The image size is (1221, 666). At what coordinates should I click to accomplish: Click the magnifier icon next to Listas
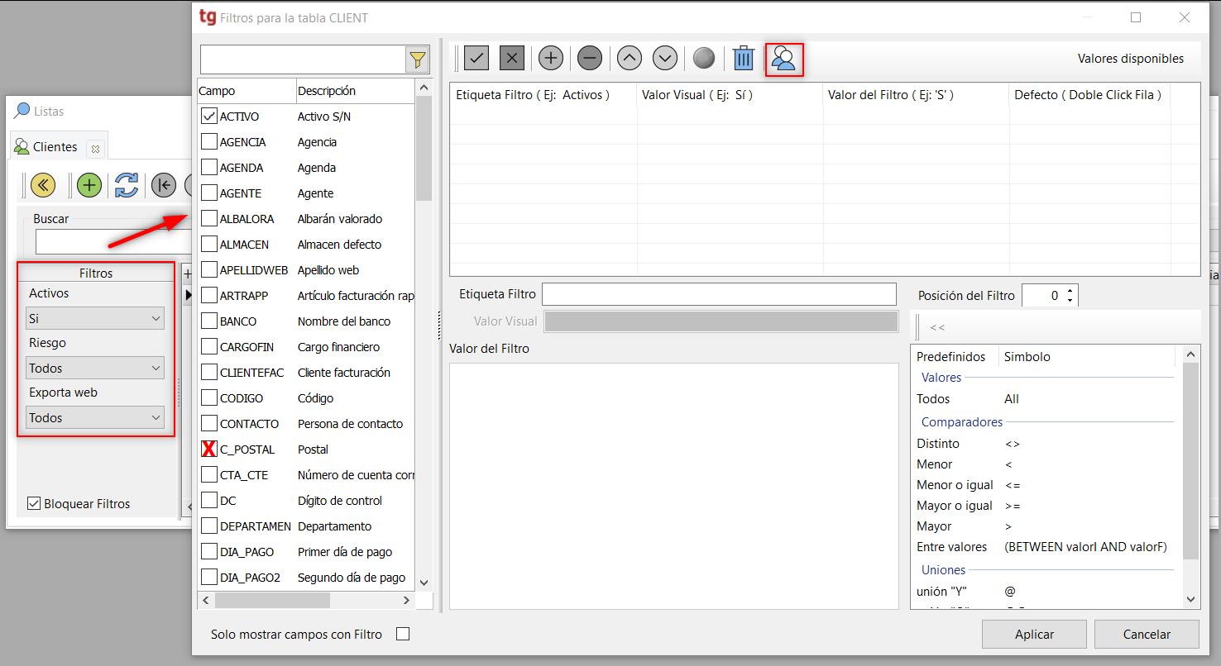tap(22, 111)
